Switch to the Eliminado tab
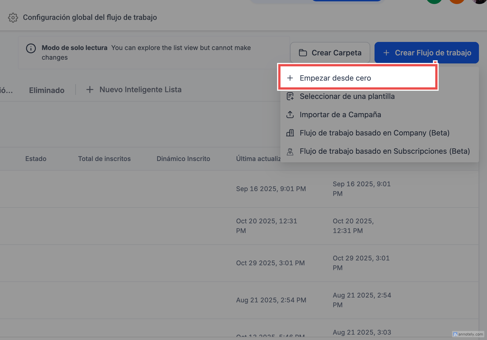Viewport: 487px width, 340px height. 47,90
